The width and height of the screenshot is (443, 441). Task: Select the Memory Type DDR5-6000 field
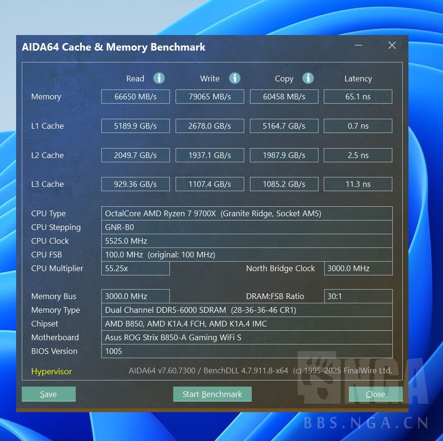[247, 310]
